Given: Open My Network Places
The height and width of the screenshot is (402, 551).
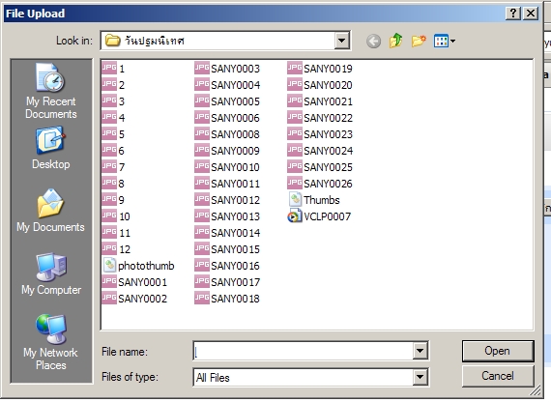Looking at the screenshot, I should click(x=51, y=342).
